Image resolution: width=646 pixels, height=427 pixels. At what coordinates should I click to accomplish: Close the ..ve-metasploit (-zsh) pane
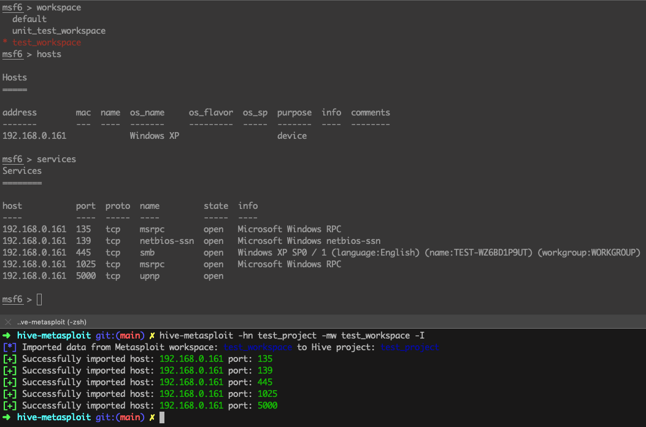[8, 322]
